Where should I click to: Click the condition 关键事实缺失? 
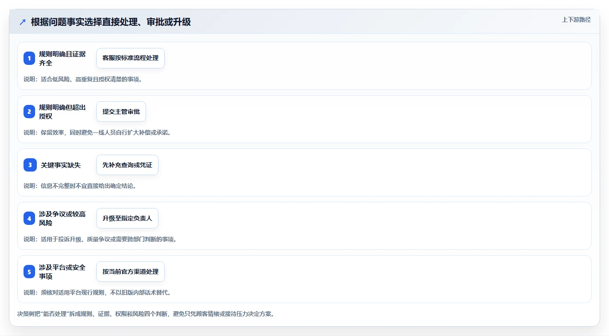point(61,165)
